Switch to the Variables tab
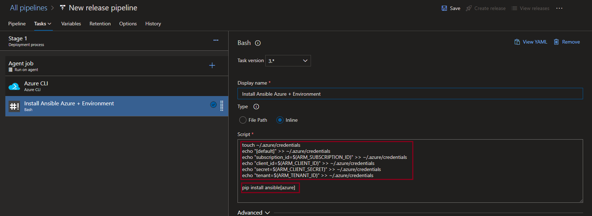592x216 pixels. (71, 24)
